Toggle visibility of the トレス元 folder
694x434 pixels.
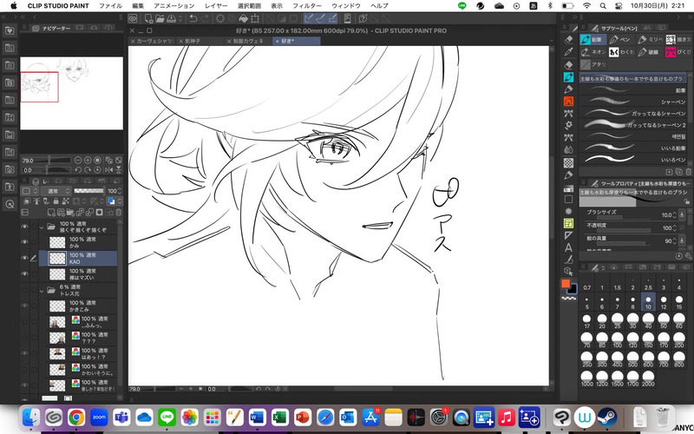point(25,290)
